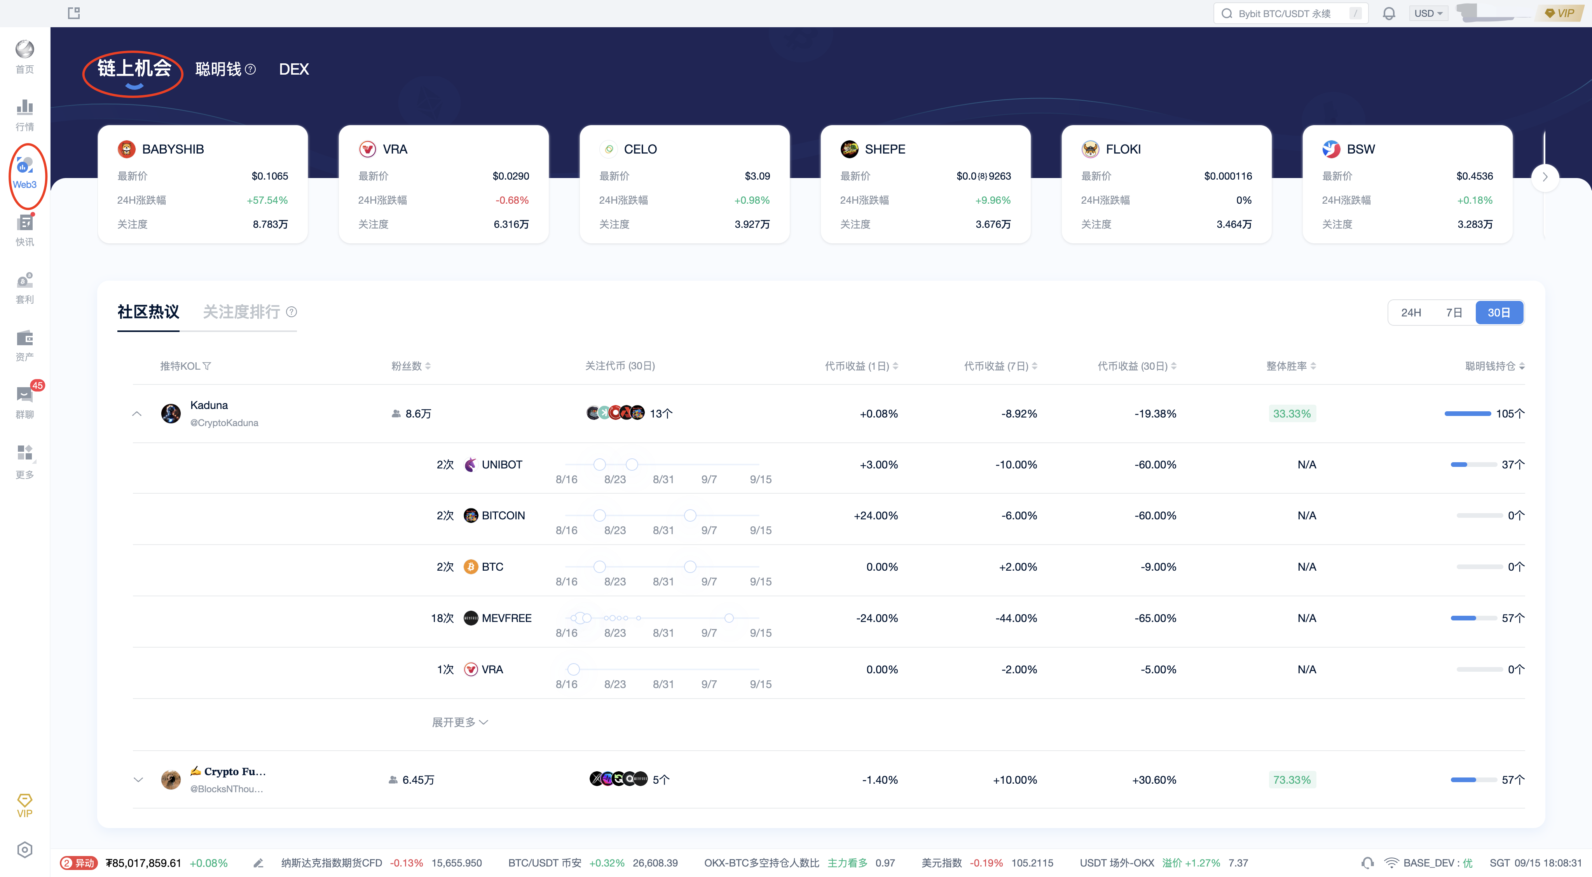Click Kaduna's 13个 followed tokens icons

click(x=616, y=413)
